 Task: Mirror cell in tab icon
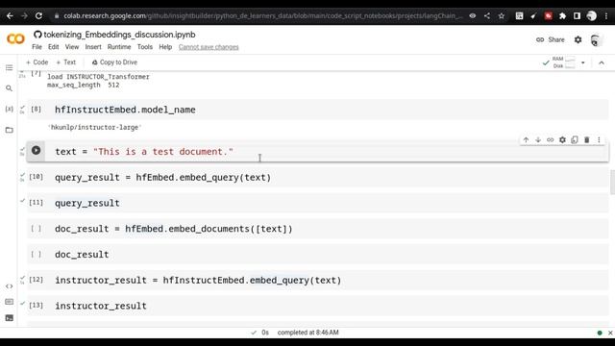coord(575,139)
